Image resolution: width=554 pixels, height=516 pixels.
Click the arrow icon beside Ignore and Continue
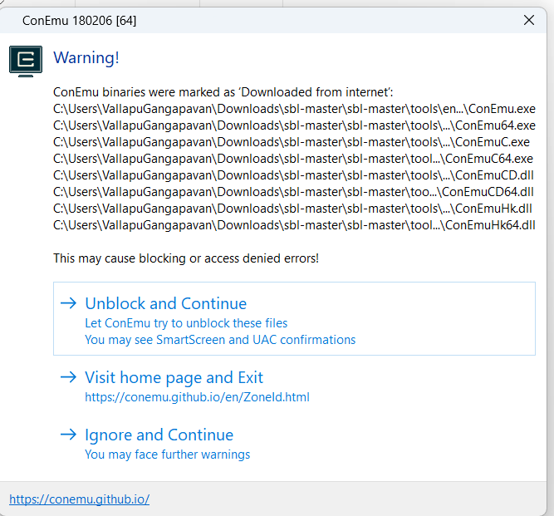[x=68, y=435]
